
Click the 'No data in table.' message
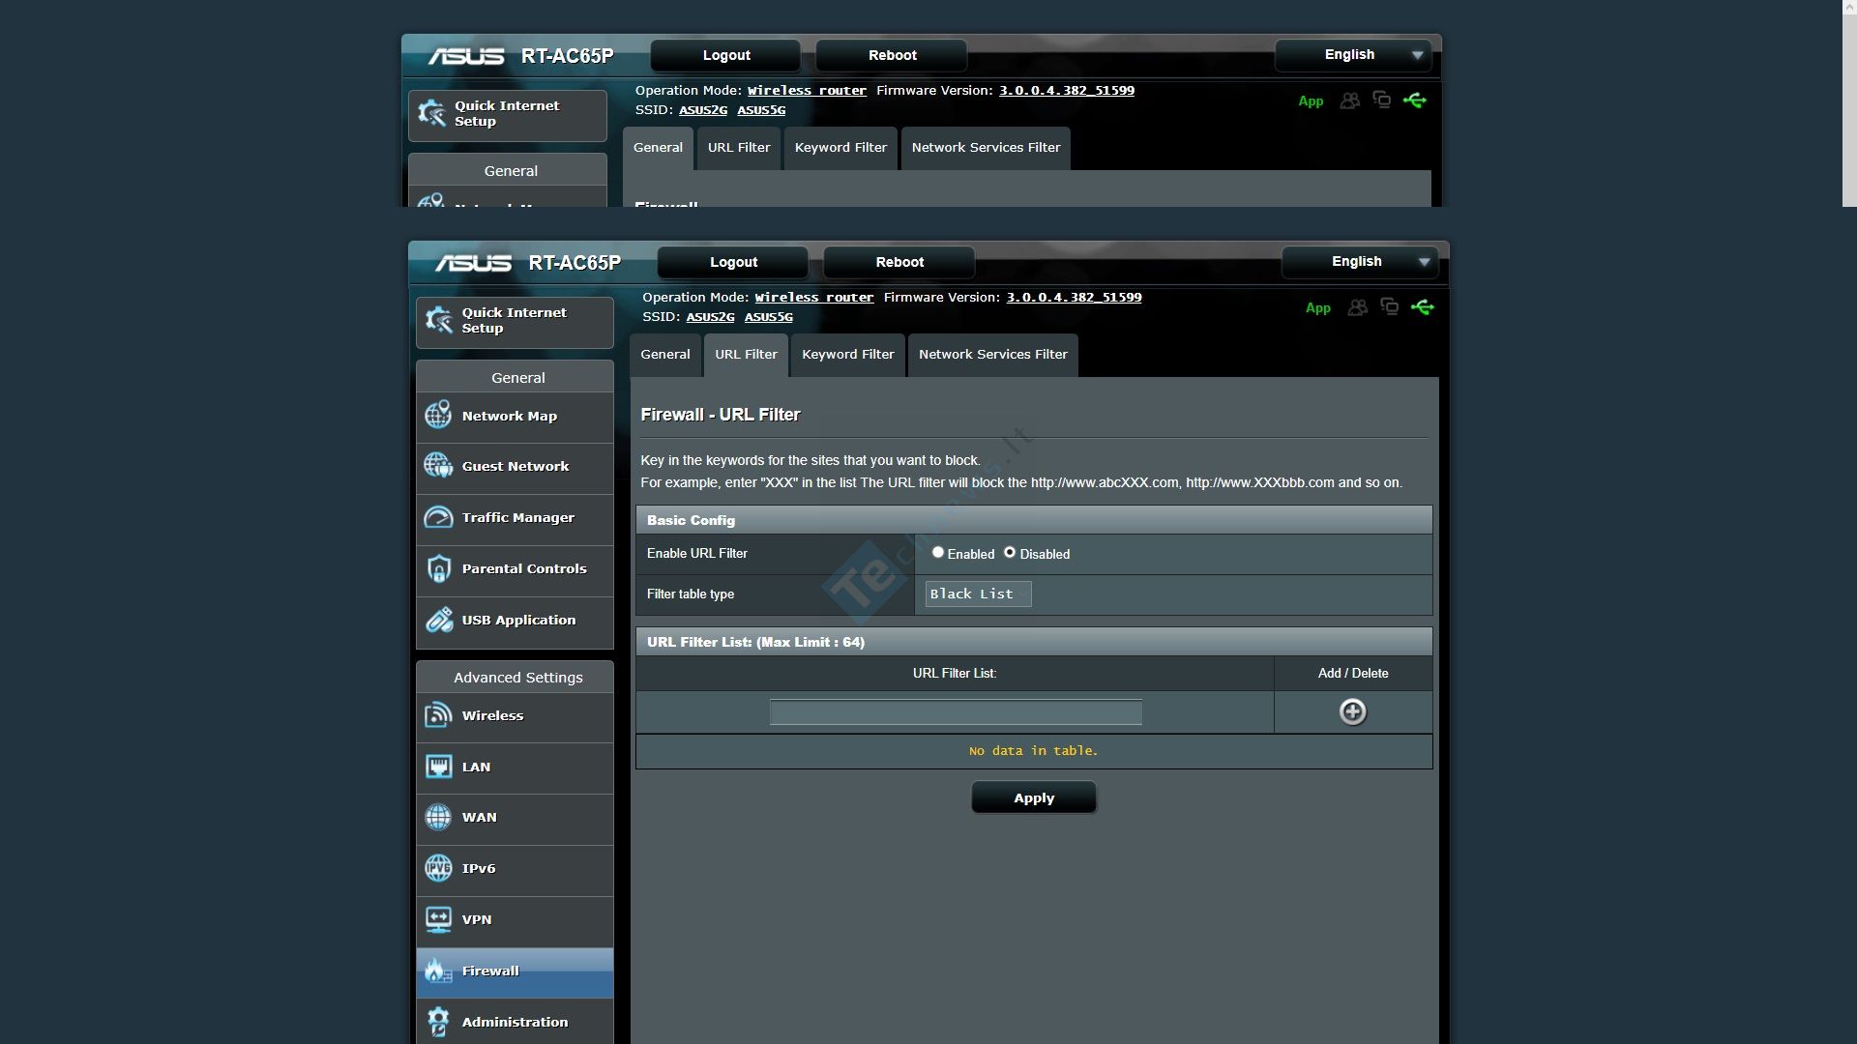click(x=1033, y=751)
